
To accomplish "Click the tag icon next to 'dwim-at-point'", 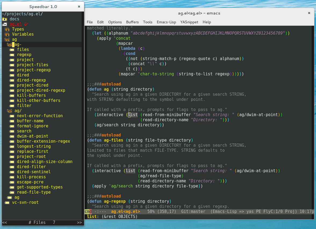I will coord(12,136).
